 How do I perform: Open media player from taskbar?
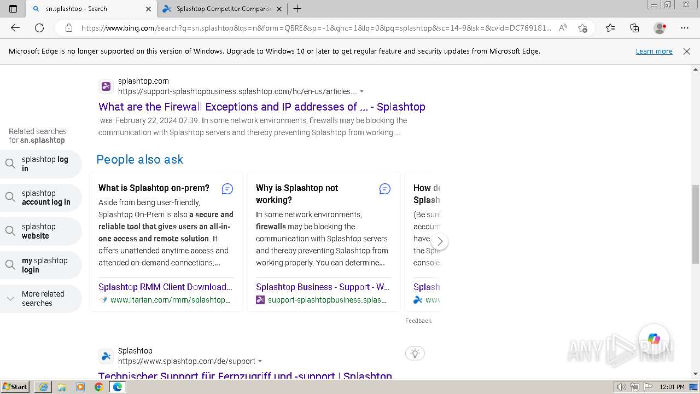coord(80,387)
